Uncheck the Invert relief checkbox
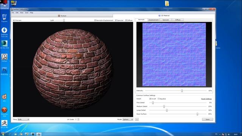This screenshot has height=136, width=242. click(150, 99)
